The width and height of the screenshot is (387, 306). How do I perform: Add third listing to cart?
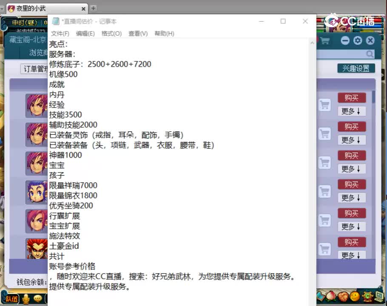click(x=324, y=163)
